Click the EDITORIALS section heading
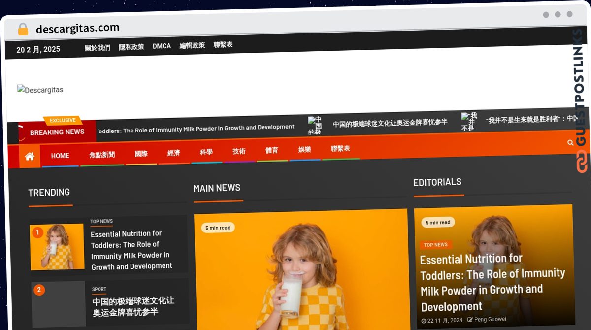 [x=437, y=182]
